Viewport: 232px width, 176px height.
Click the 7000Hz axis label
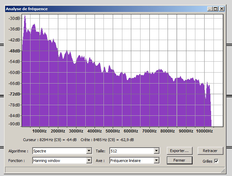coord(149,131)
